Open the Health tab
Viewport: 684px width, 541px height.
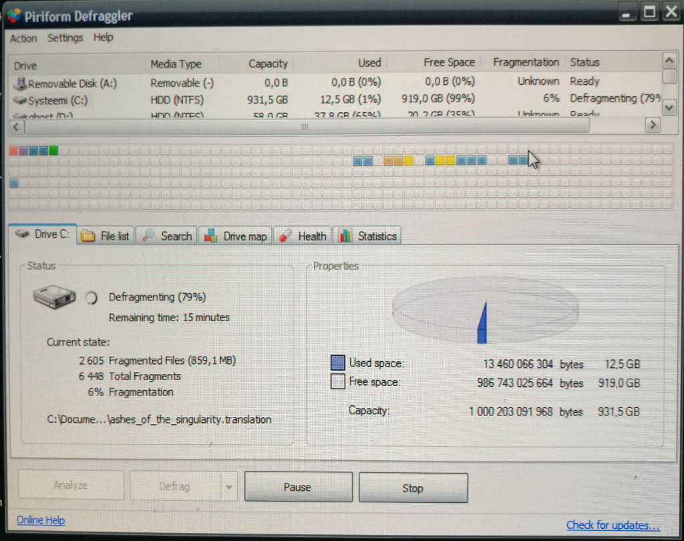[303, 236]
